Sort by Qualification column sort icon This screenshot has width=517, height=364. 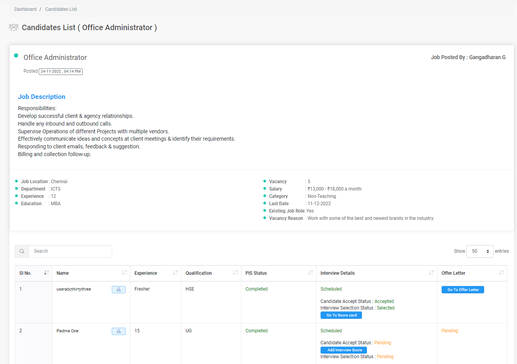[x=235, y=273]
